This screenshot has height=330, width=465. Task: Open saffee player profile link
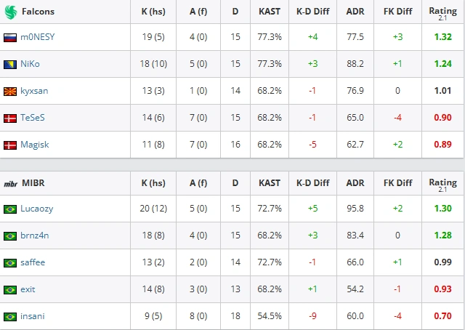33,262
